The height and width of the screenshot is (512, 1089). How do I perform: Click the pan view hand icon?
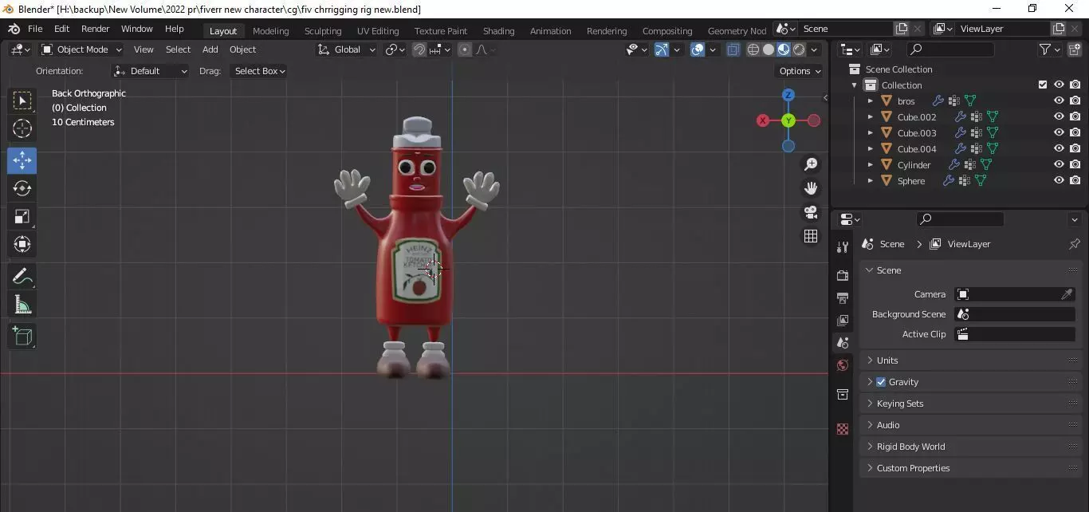click(811, 188)
